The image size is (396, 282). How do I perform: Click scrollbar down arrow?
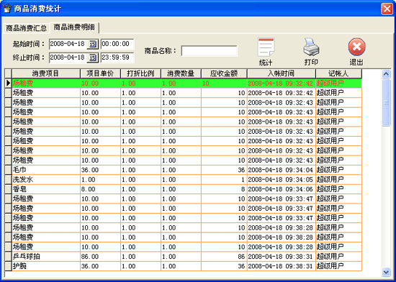coord(386,272)
